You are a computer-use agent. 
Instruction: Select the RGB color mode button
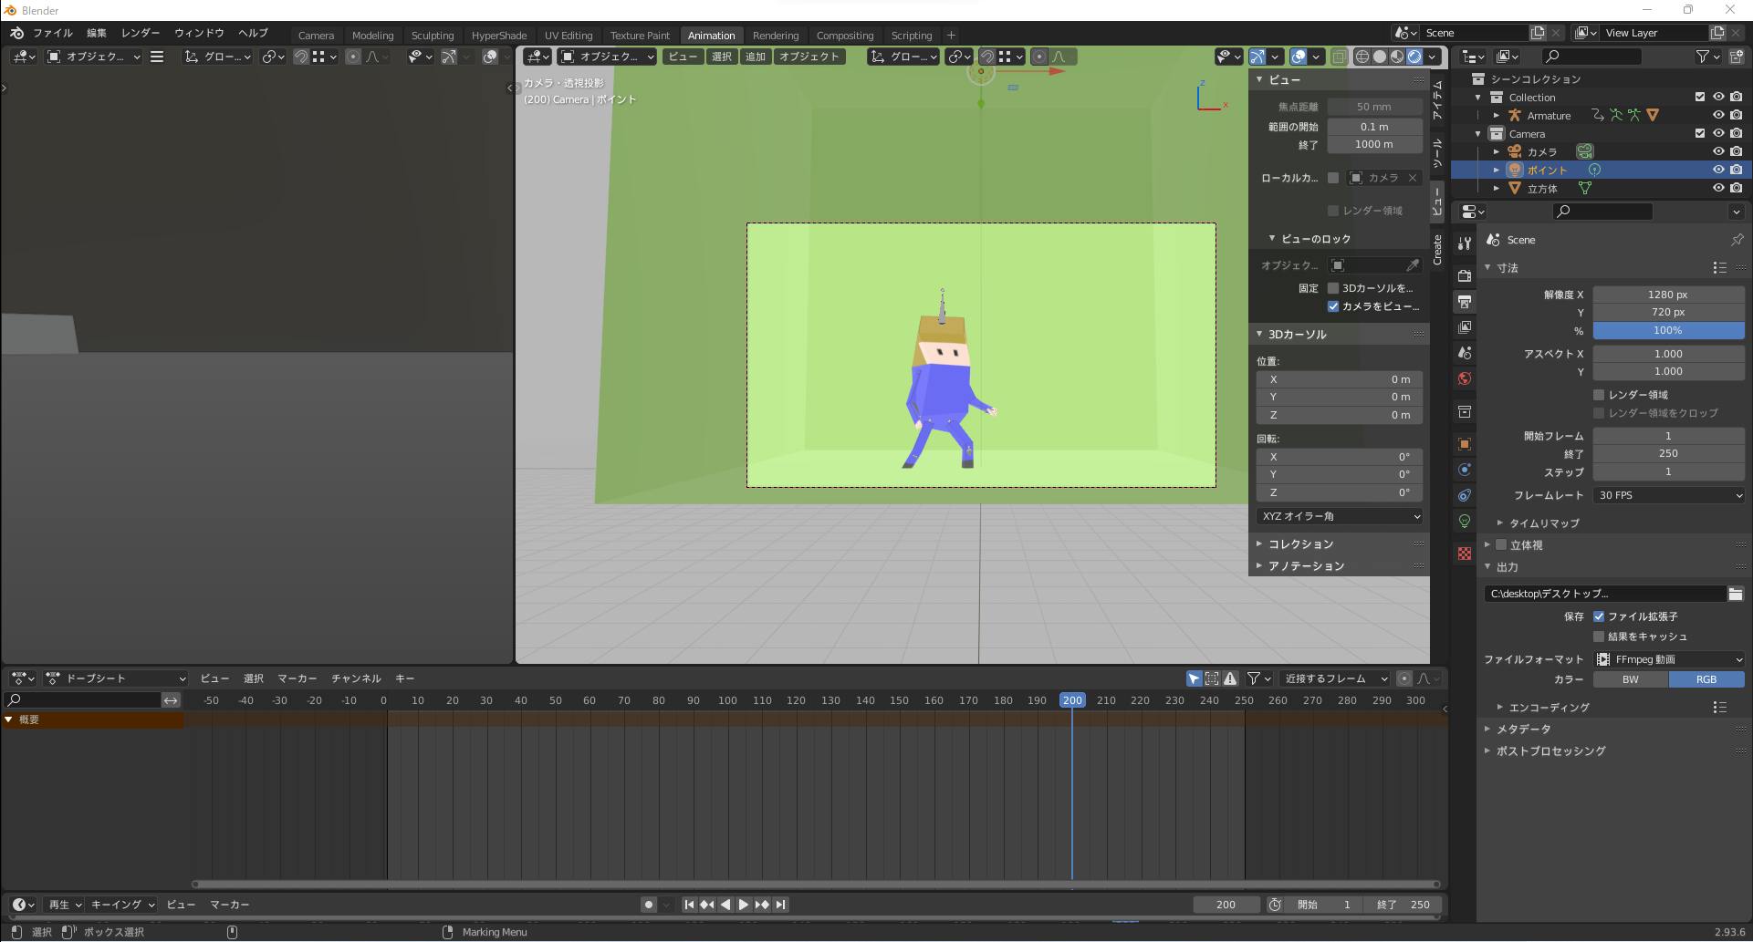click(1706, 679)
